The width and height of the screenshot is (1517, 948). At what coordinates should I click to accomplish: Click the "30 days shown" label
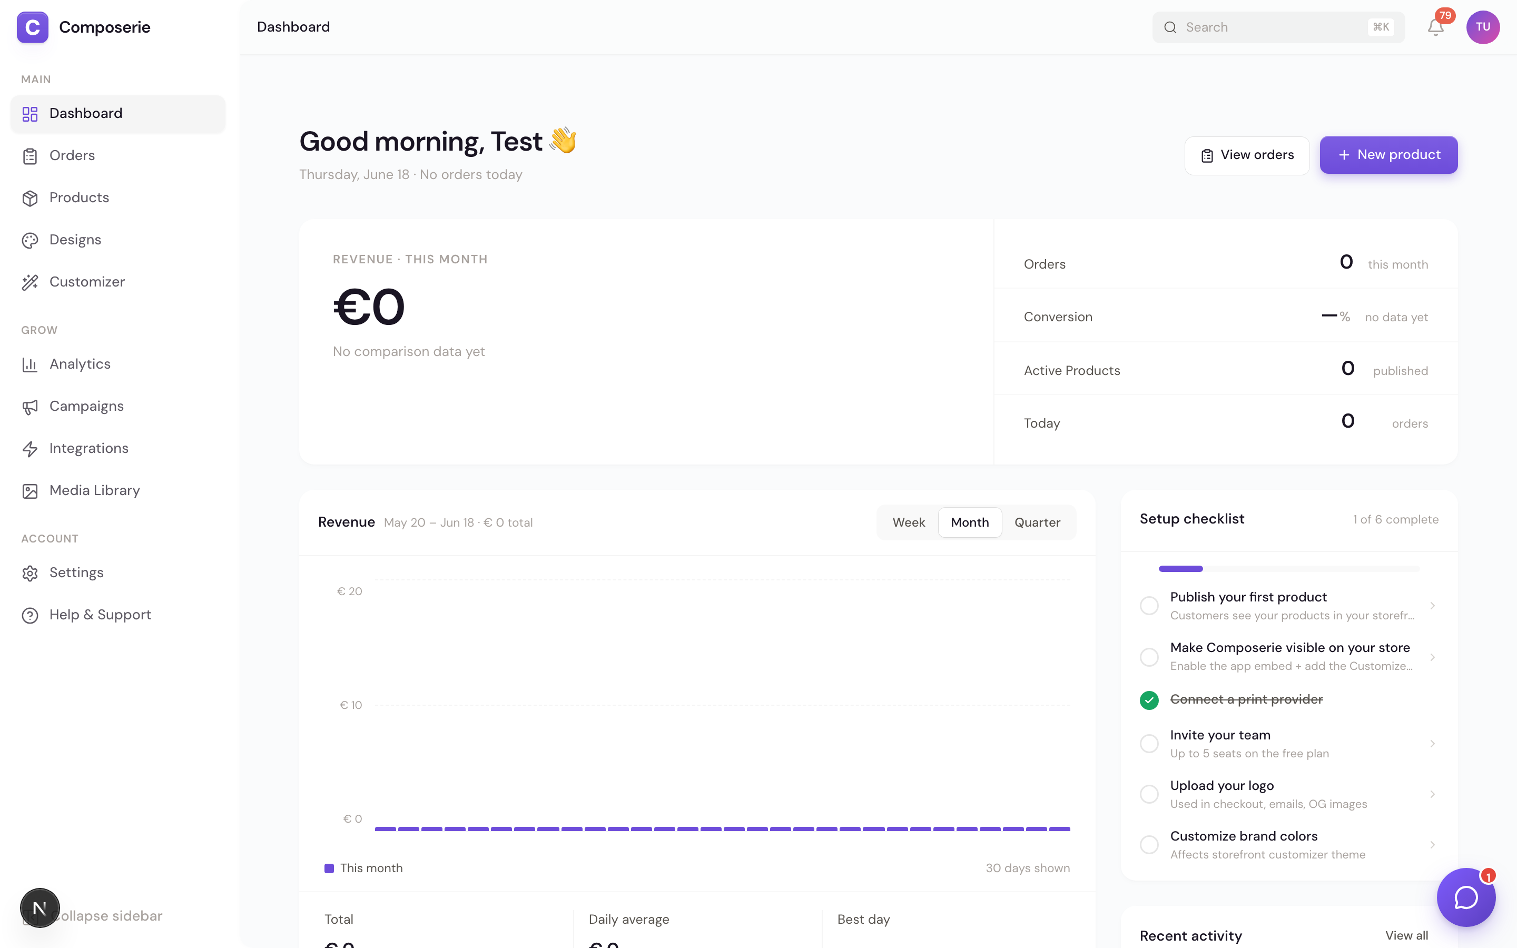1028,868
